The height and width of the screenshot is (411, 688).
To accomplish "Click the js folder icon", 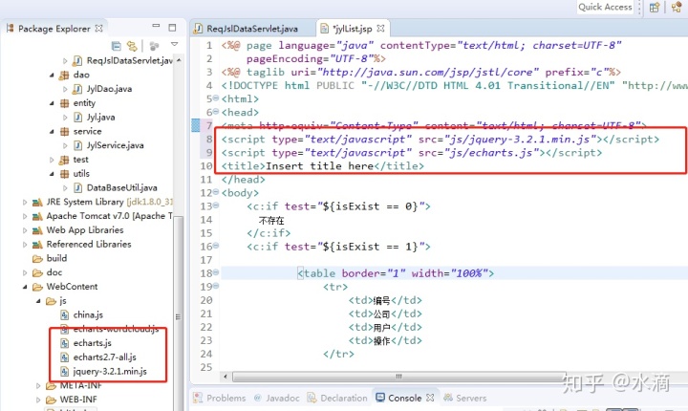I will tap(52, 301).
